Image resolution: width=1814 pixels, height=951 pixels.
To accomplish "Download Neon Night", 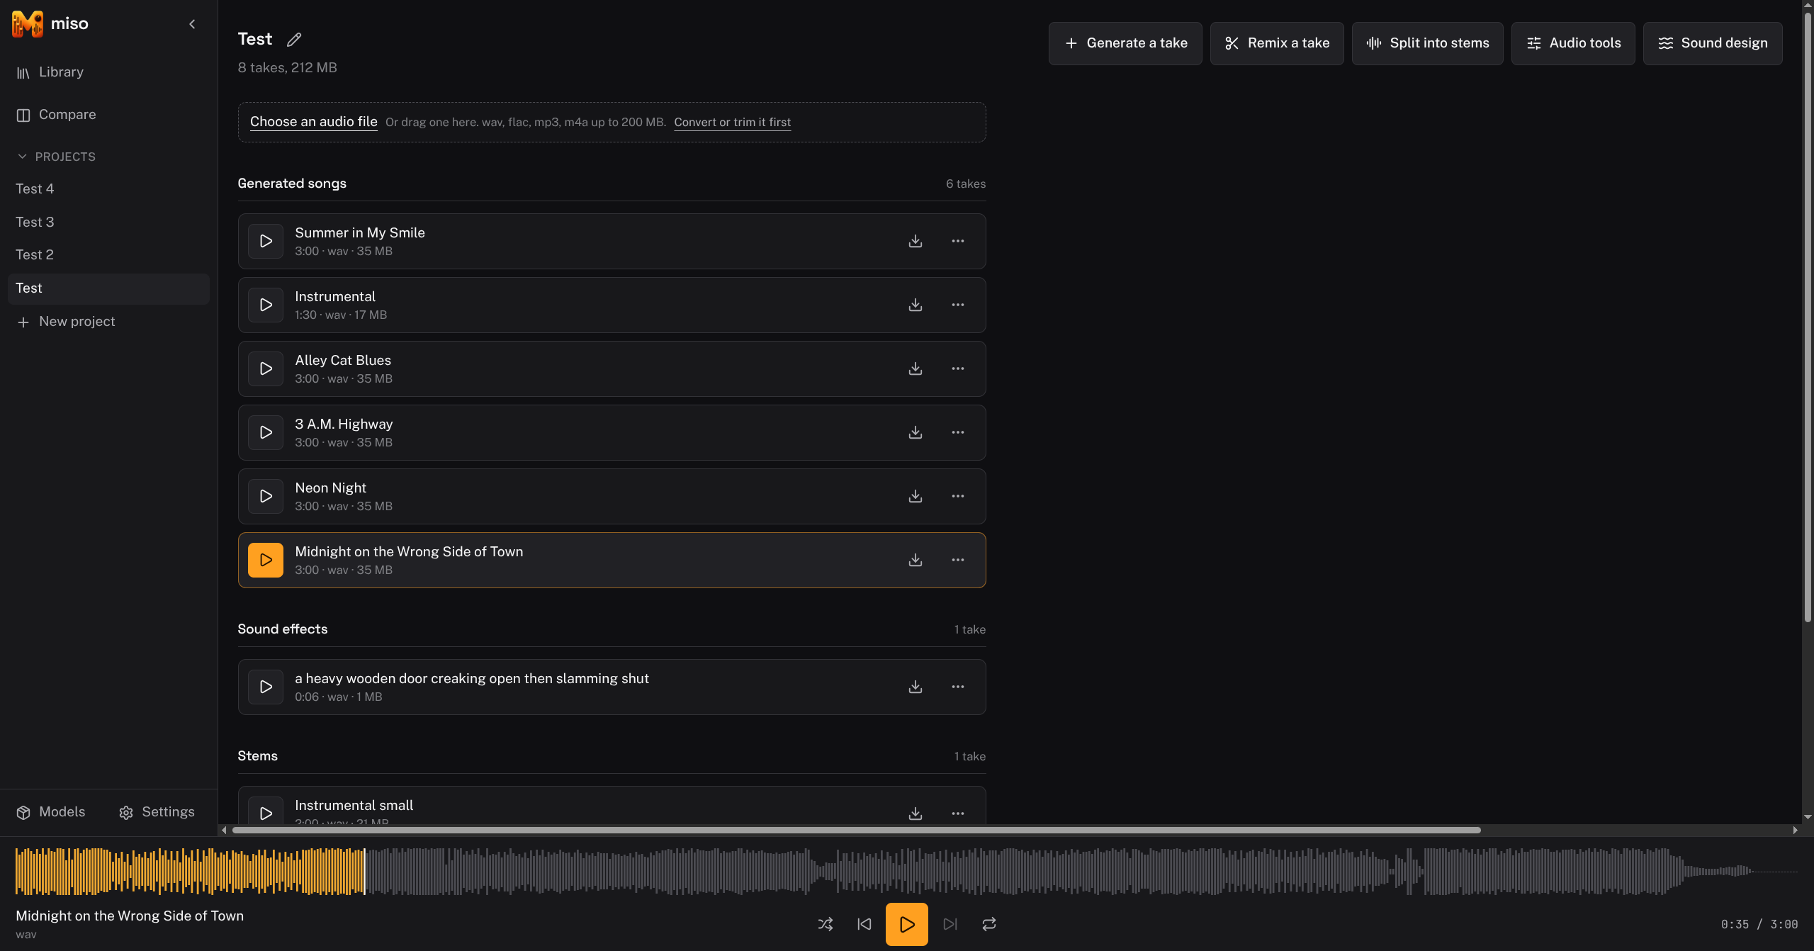I will pyautogui.click(x=916, y=497).
